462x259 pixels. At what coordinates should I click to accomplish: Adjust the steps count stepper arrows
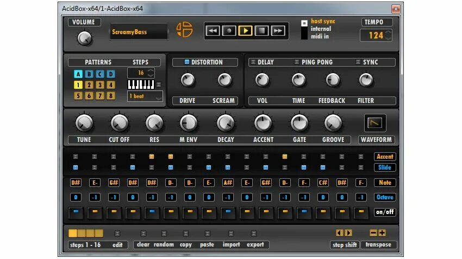click(151, 73)
